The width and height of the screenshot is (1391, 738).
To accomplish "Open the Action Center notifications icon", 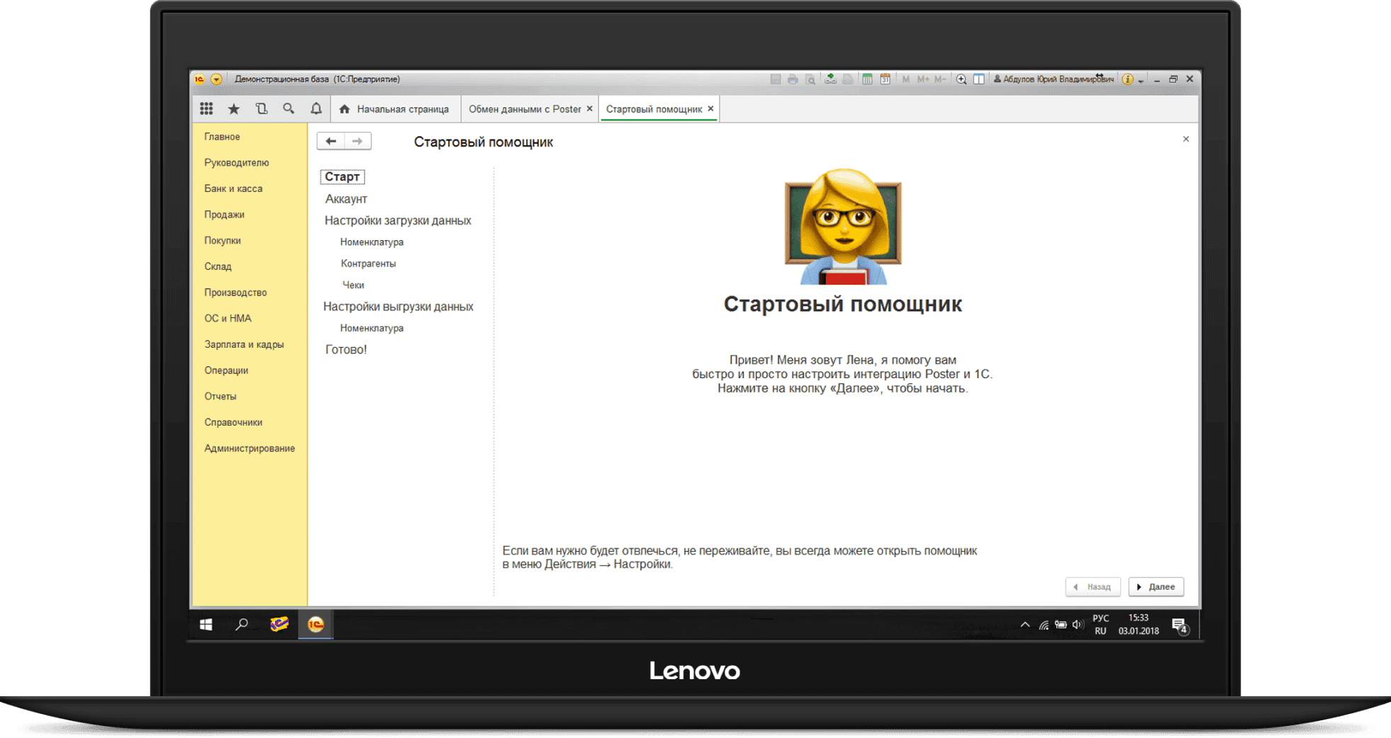I will point(1180,625).
